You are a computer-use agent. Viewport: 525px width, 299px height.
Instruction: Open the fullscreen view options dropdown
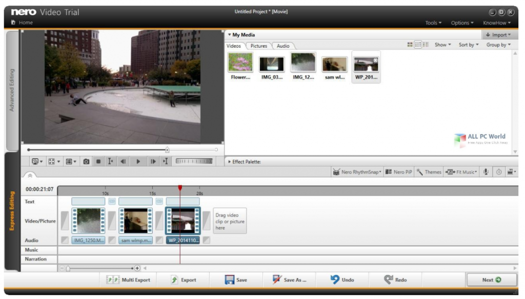54,162
